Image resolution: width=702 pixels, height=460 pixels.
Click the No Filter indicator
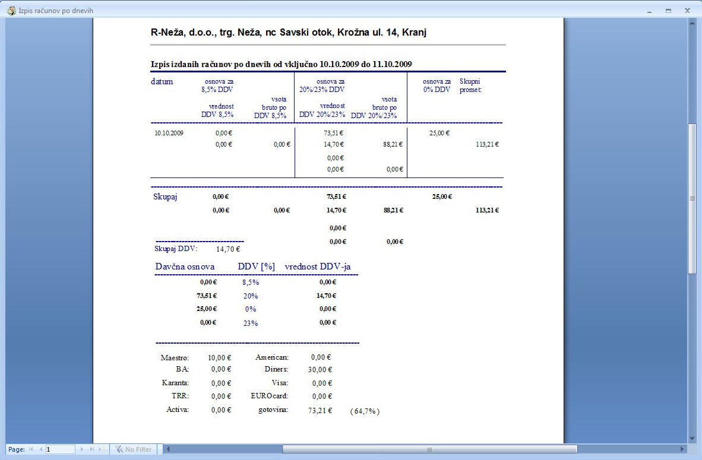[134, 449]
